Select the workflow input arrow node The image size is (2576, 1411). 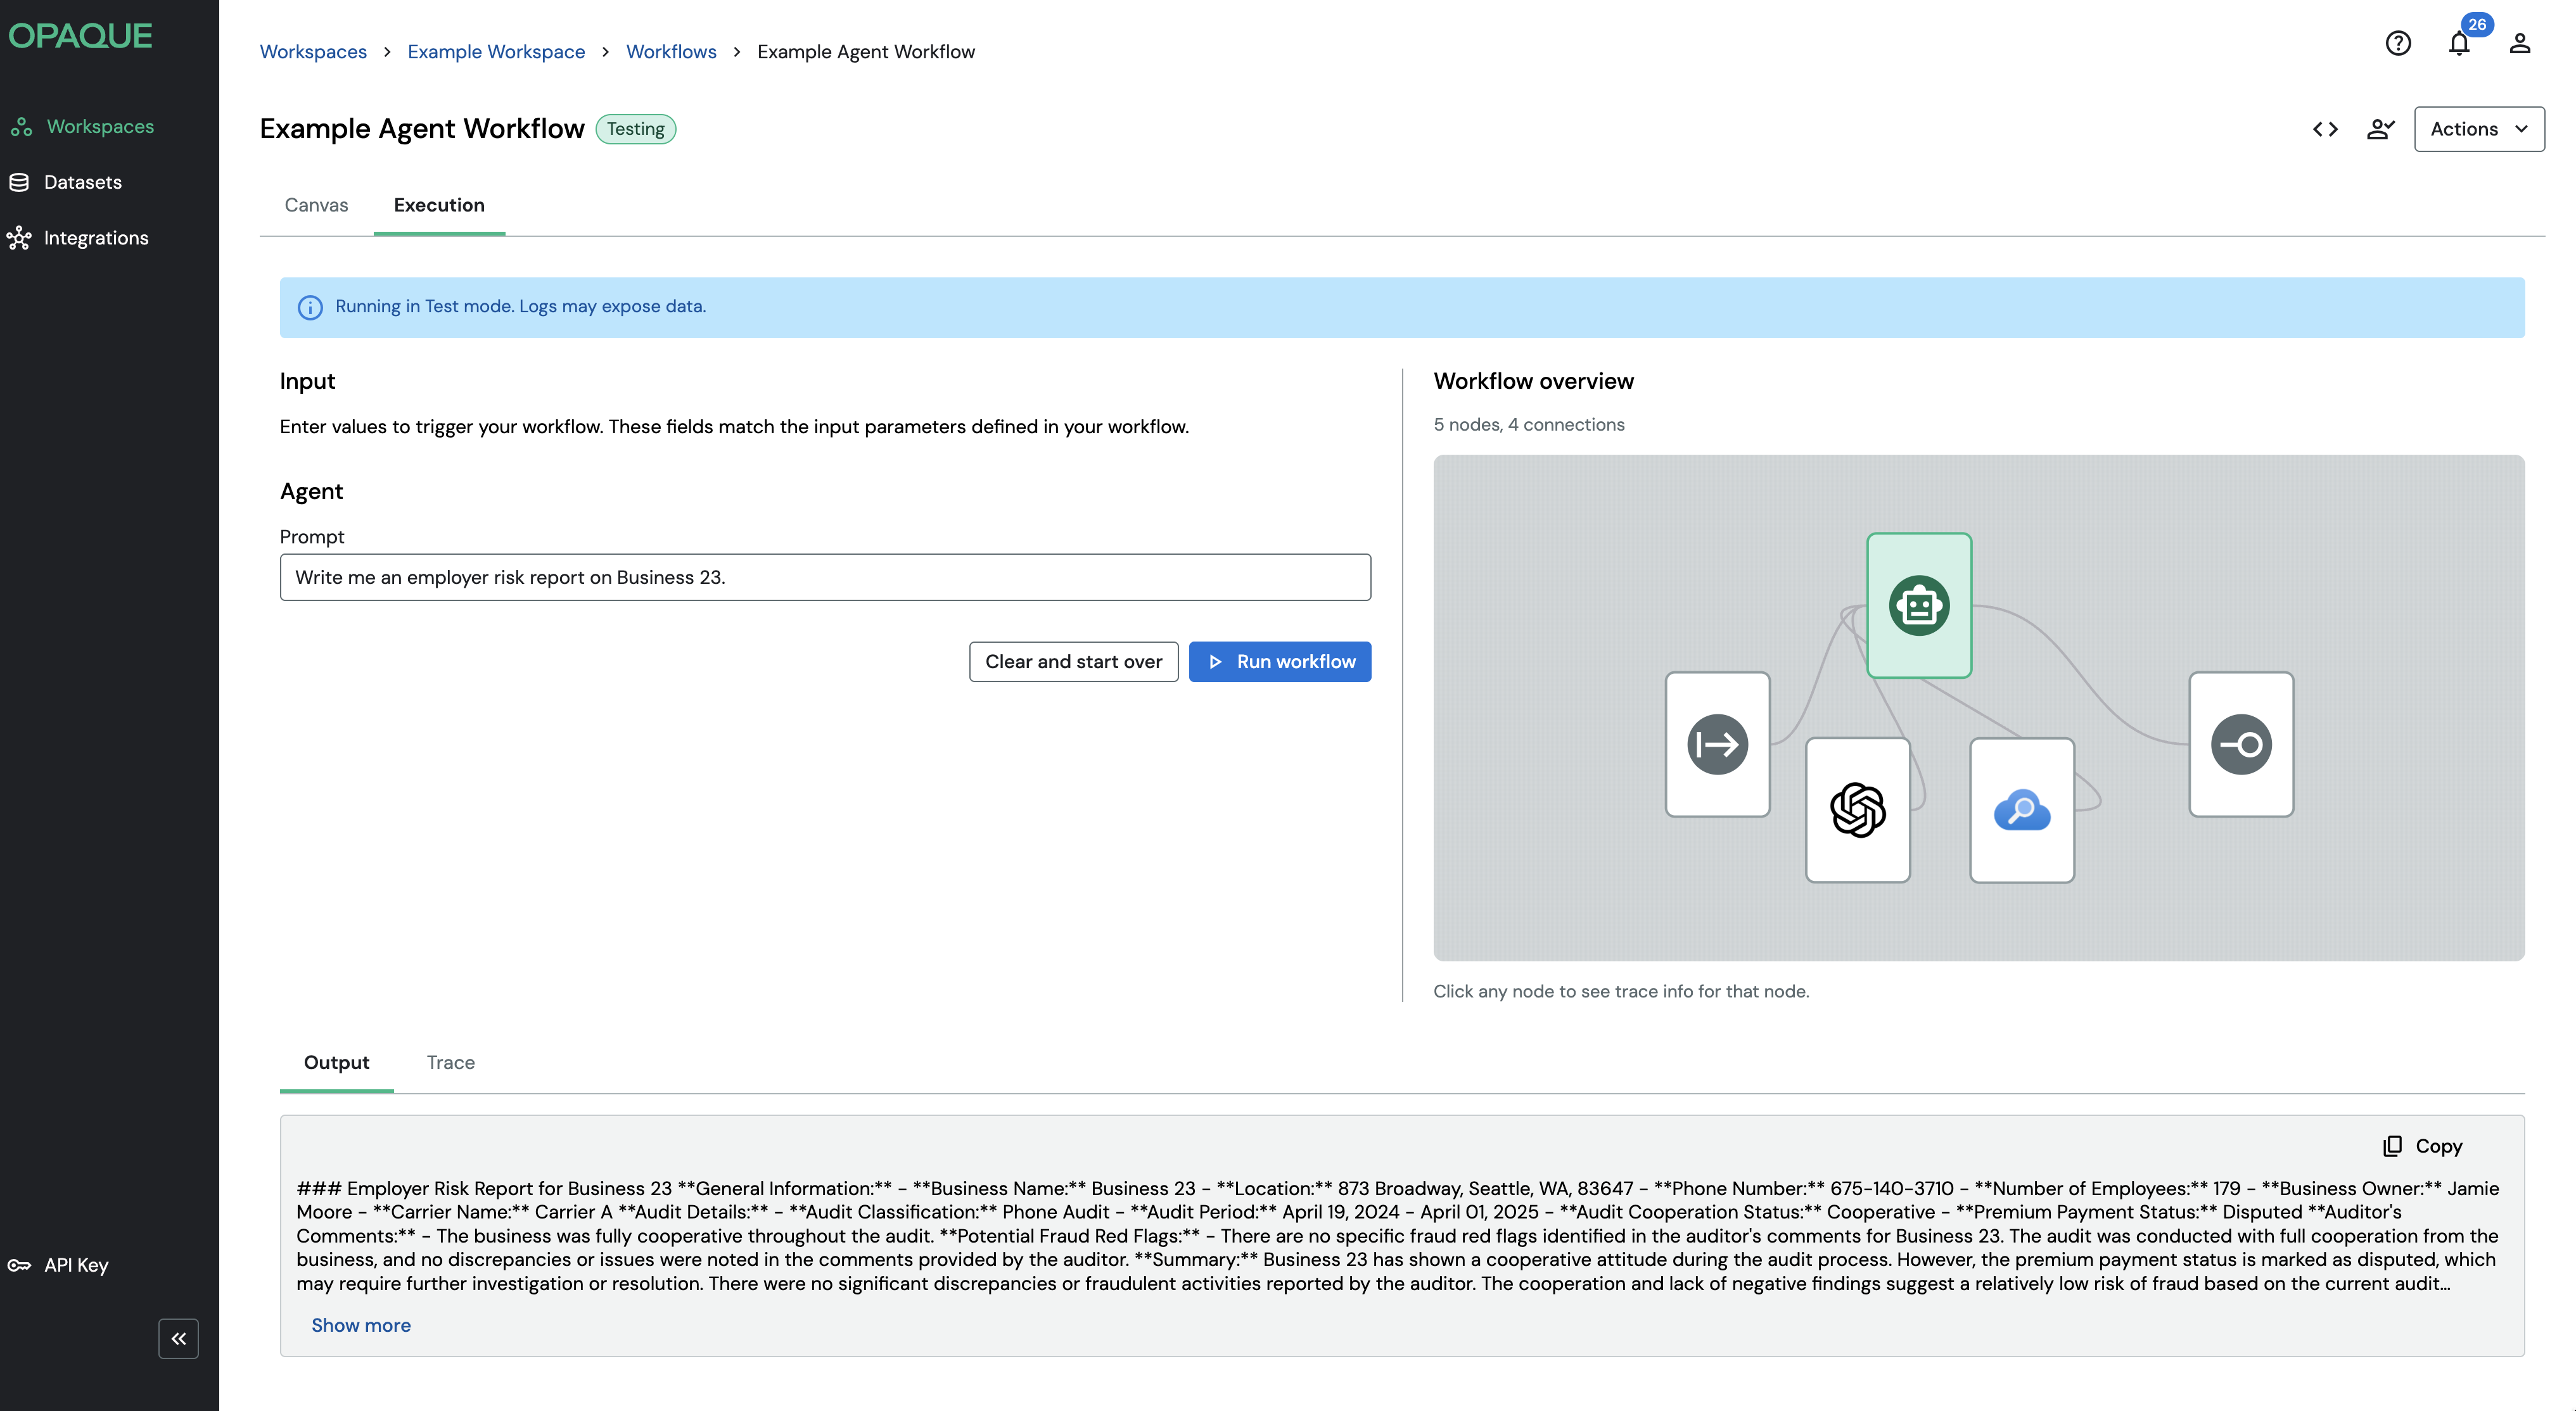point(1717,745)
